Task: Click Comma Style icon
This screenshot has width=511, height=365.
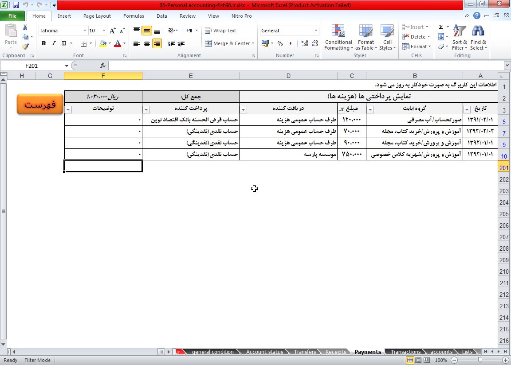Action: 291,43
